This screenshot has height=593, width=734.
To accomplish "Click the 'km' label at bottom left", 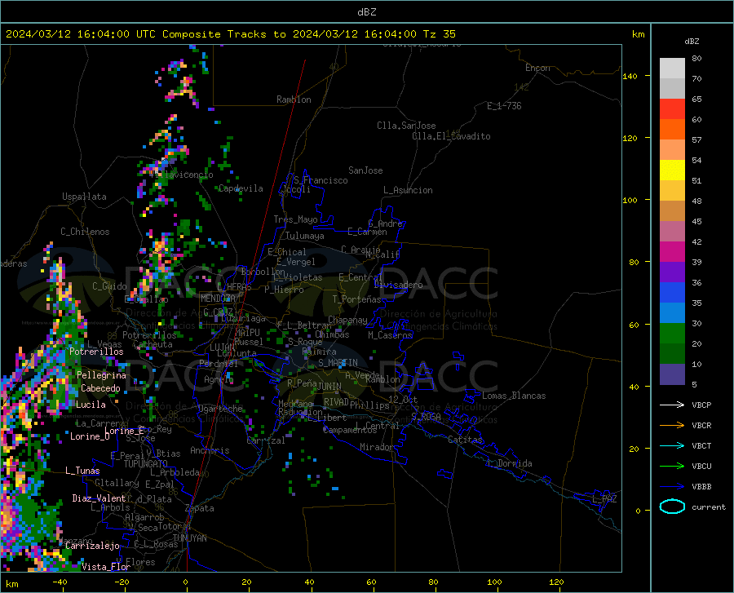I will tap(11, 584).
